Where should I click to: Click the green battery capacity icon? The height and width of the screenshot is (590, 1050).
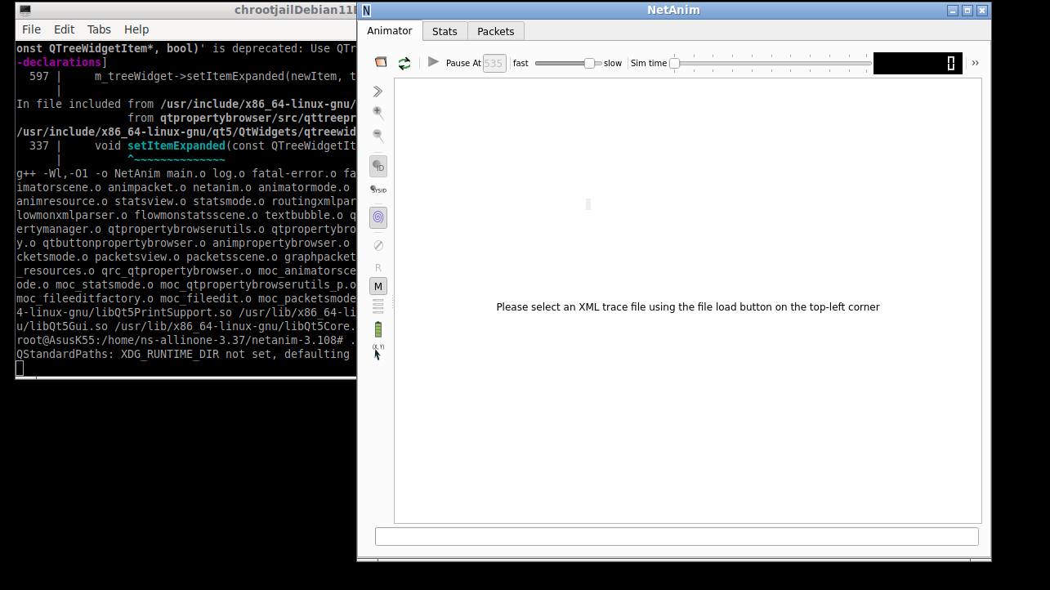[x=378, y=329]
